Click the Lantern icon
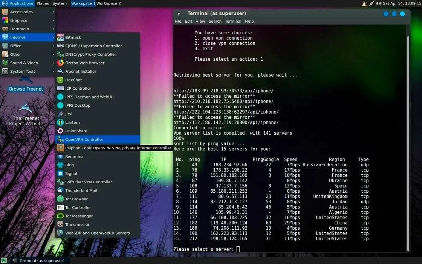The width and height of the screenshot is (422, 264). (x=60, y=122)
